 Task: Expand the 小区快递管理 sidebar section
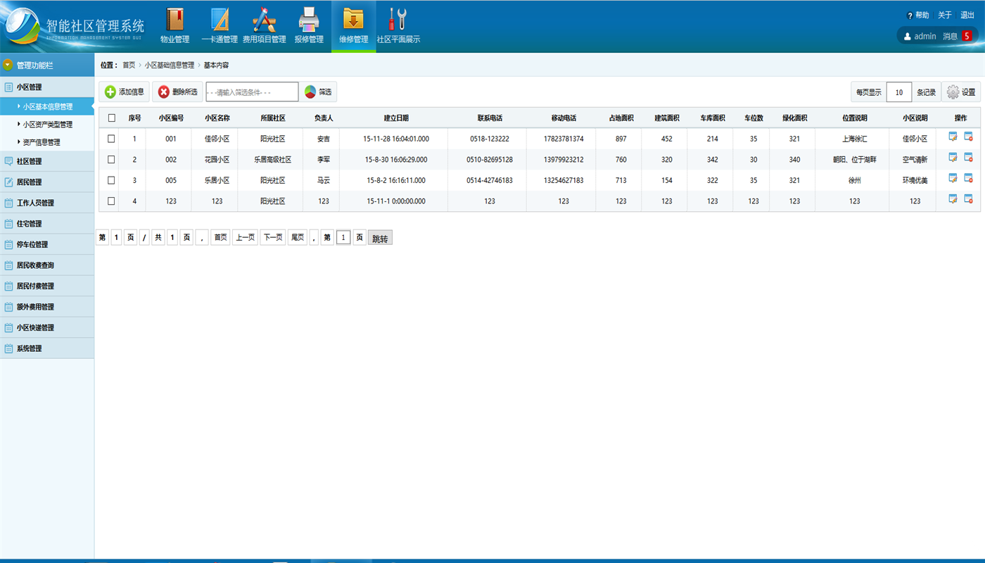[47, 327]
